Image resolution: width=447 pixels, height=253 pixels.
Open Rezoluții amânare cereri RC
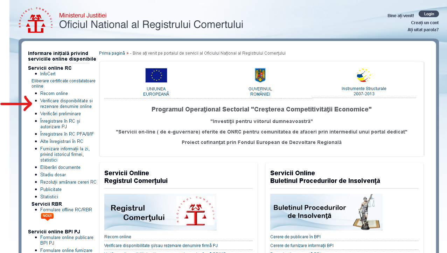[x=68, y=182]
